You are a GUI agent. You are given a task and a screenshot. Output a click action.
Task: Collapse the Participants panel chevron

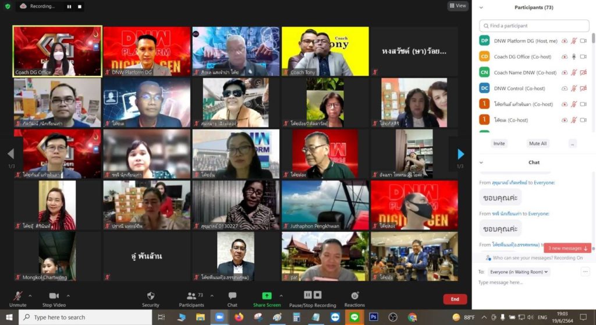pos(481,8)
